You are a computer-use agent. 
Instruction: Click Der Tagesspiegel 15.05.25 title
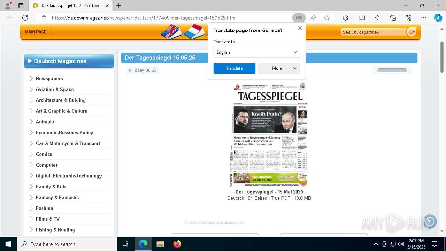(160, 58)
